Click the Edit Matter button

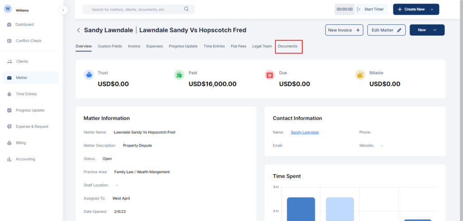(386, 30)
